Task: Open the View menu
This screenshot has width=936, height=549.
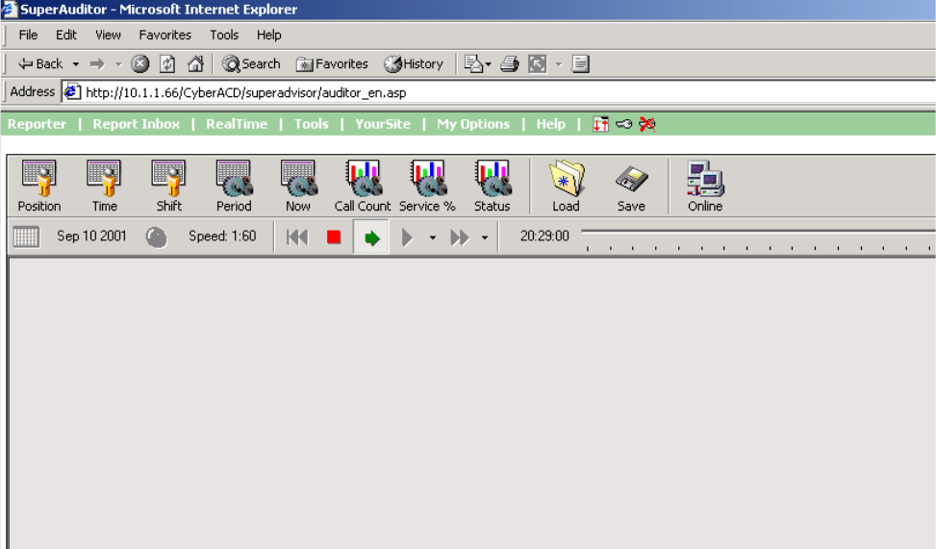Action: [108, 35]
